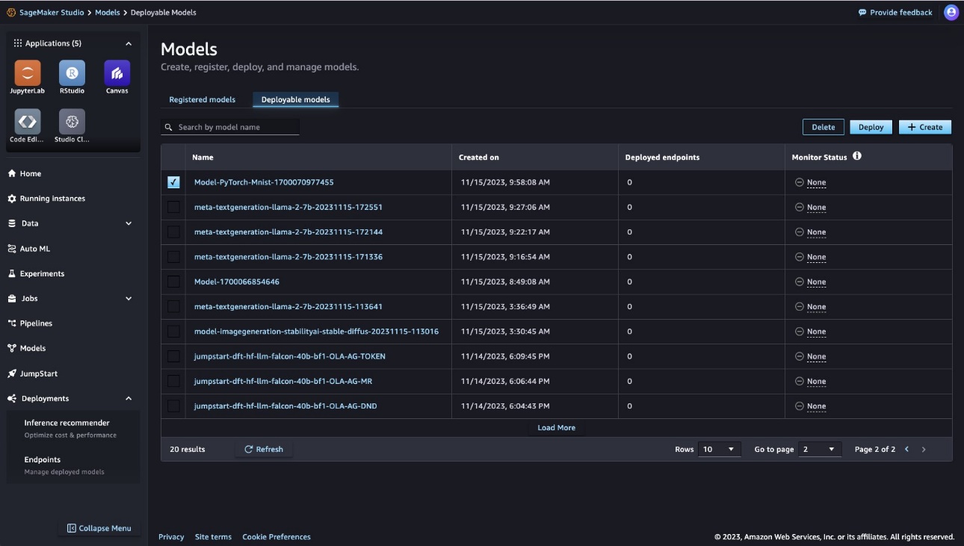Go to the previous page arrow
The image size is (964, 546).
pos(907,449)
